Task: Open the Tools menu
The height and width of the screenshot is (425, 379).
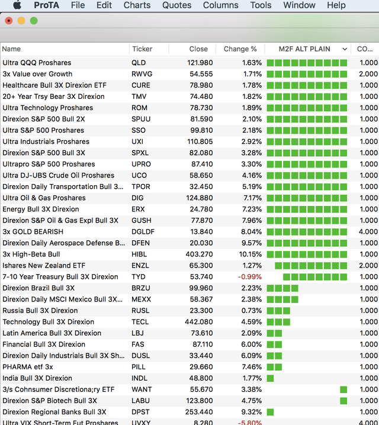Action: tap(261, 5)
